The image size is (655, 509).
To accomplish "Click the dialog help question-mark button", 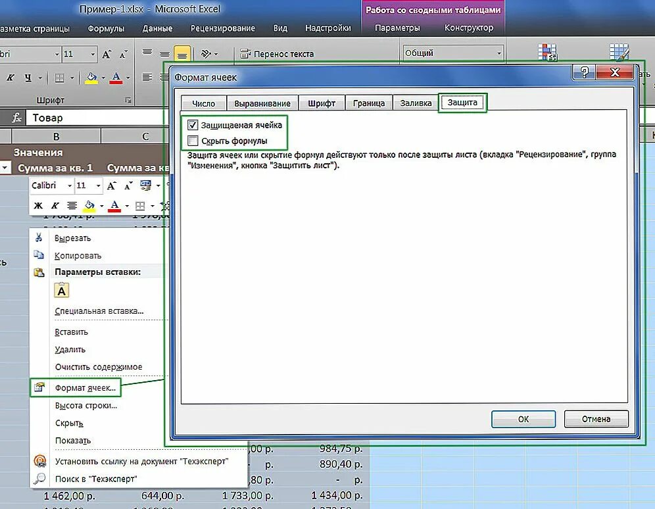I will point(584,72).
